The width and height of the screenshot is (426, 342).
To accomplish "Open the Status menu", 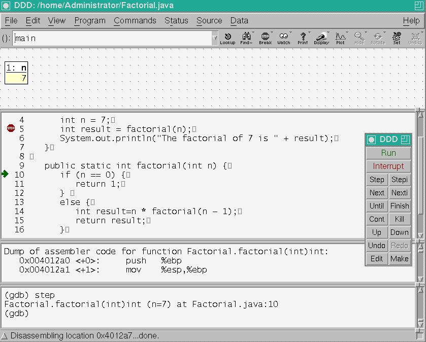I will tap(176, 21).
